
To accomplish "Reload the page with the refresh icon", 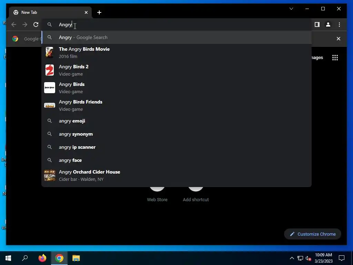I will click(36, 24).
